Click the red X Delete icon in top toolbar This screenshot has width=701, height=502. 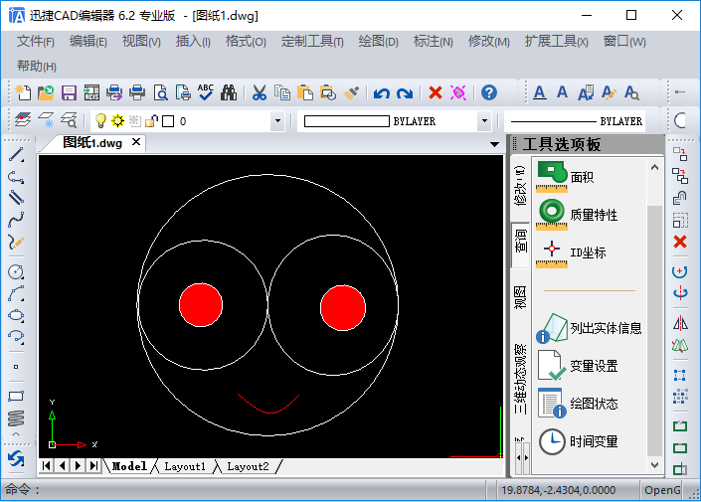[435, 93]
